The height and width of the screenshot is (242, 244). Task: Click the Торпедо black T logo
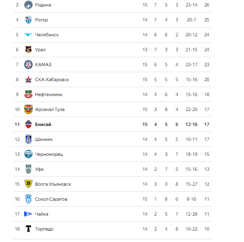click(x=28, y=229)
